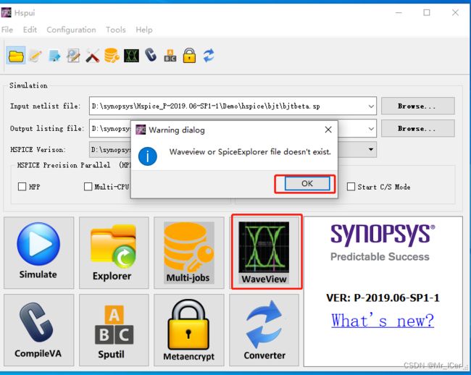Open the Explorer folder button
This screenshot has width=471, height=375.
114,253
